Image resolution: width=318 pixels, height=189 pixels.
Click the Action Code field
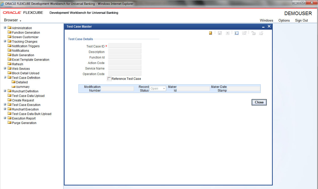point(125,62)
